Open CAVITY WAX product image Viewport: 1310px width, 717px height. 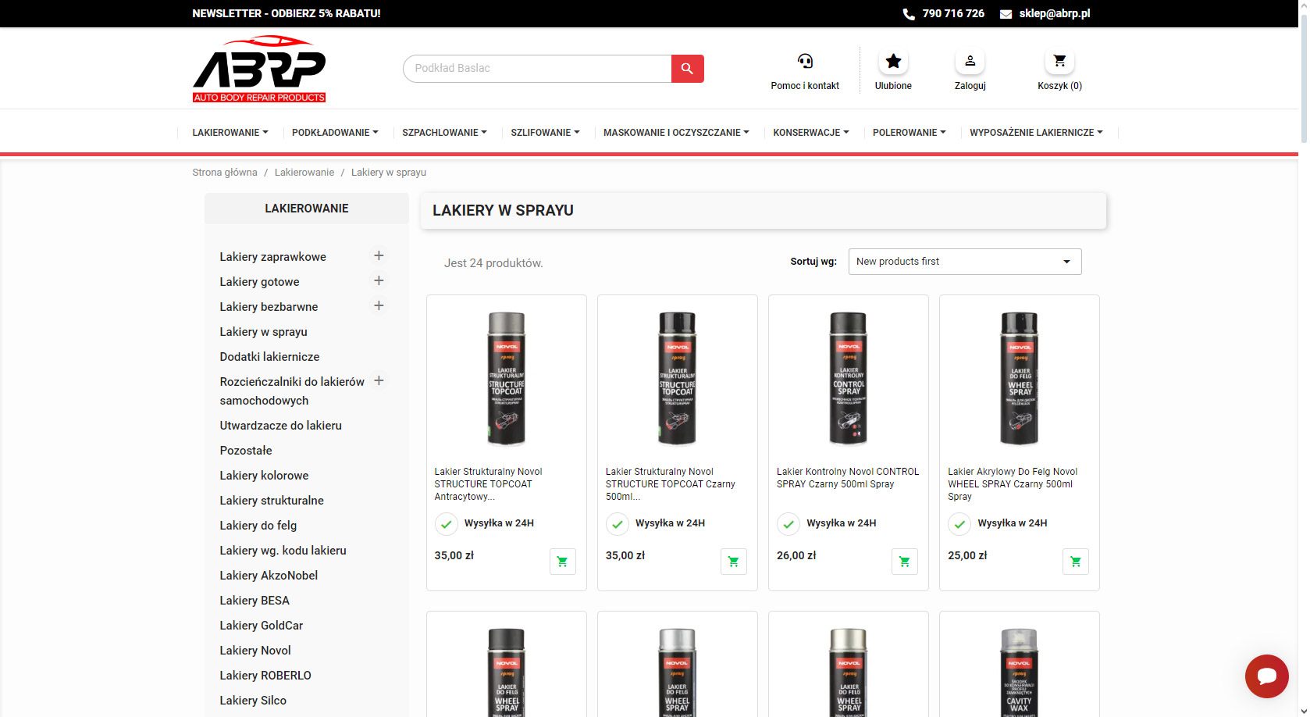pyautogui.click(x=1020, y=672)
